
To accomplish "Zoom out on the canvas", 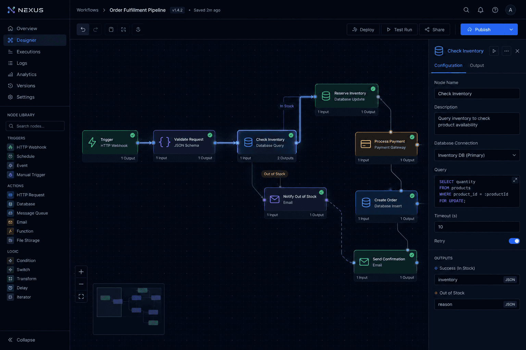I will [81, 284].
